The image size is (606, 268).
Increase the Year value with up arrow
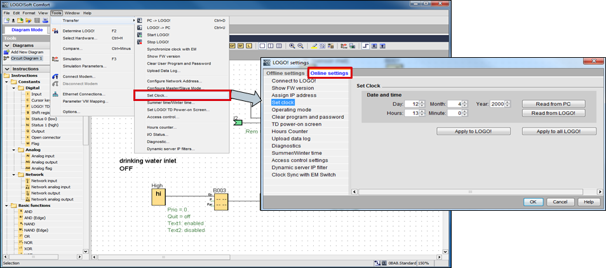coord(508,102)
